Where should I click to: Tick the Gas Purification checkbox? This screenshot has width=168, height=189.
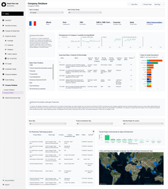29,86
